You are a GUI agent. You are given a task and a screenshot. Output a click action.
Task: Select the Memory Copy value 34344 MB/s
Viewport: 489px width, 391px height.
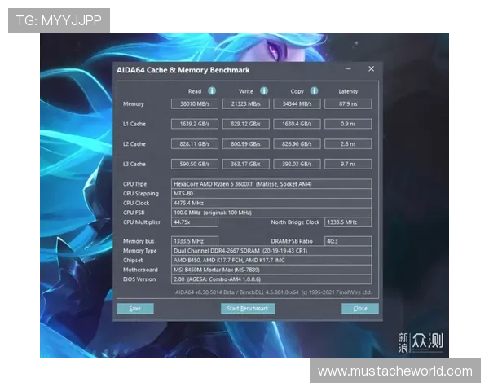tap(296, 104)
